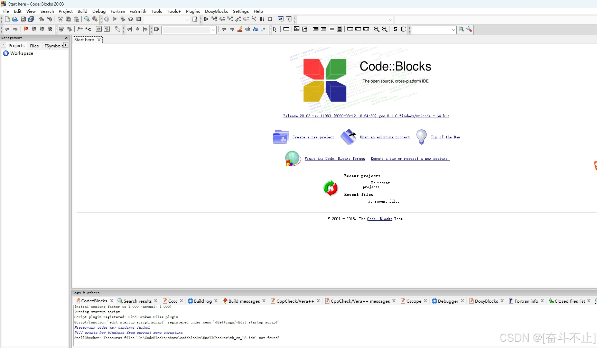This screenshot has width=597, height=348.
Task: Select the Workspace tree item
Action: [21, 53]
